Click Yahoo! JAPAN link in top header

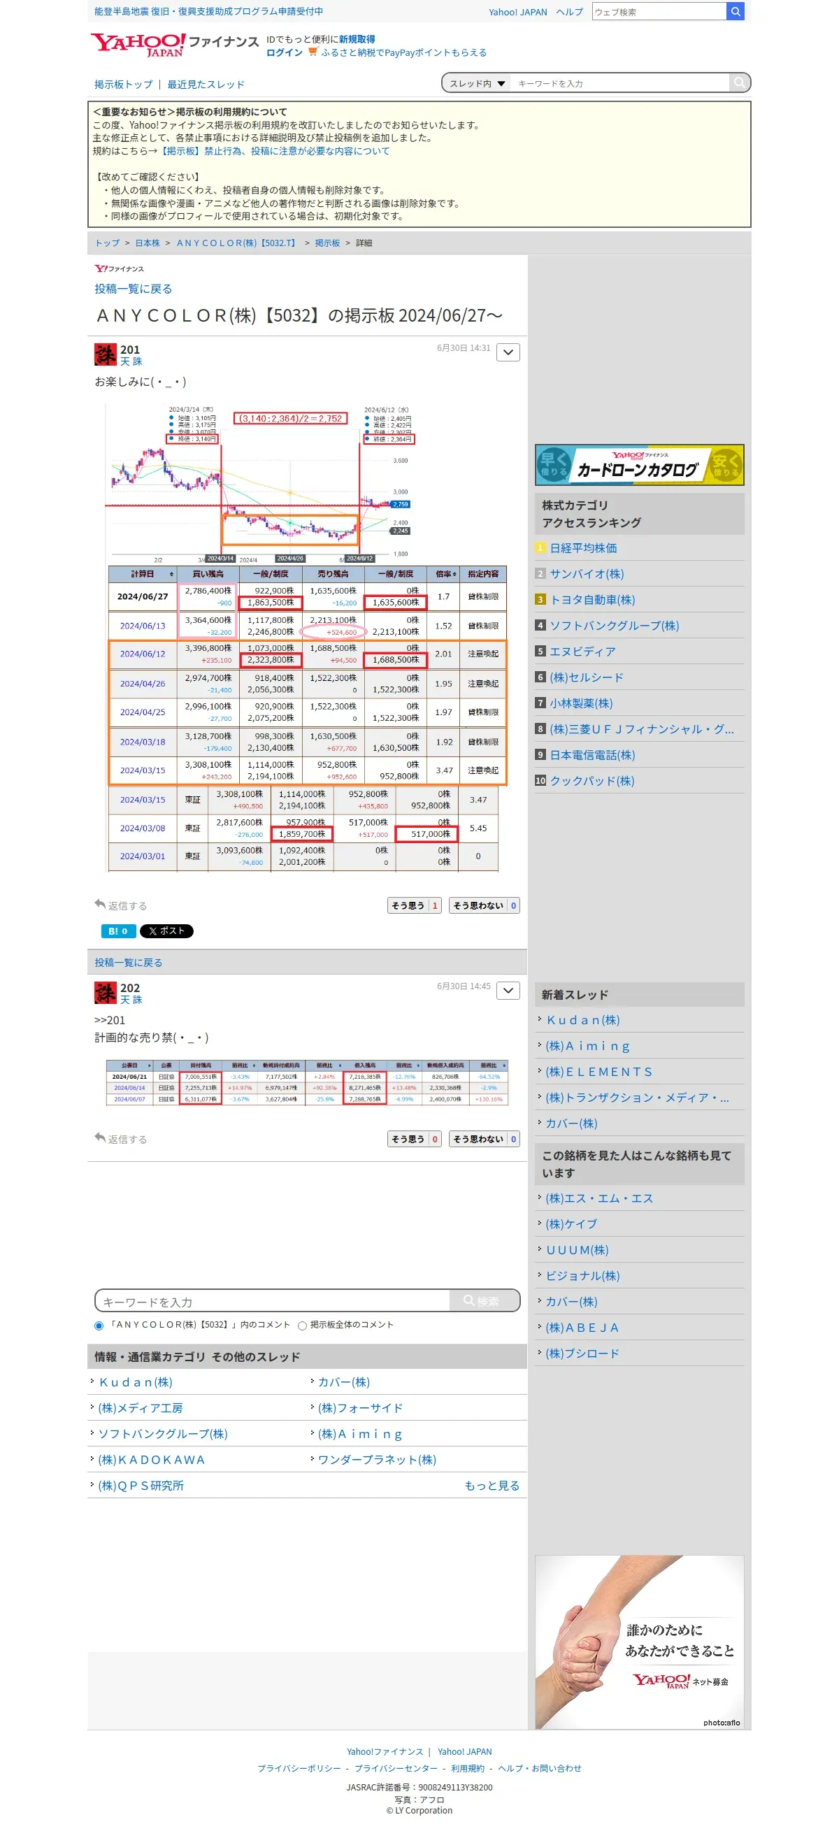[517, 12]
